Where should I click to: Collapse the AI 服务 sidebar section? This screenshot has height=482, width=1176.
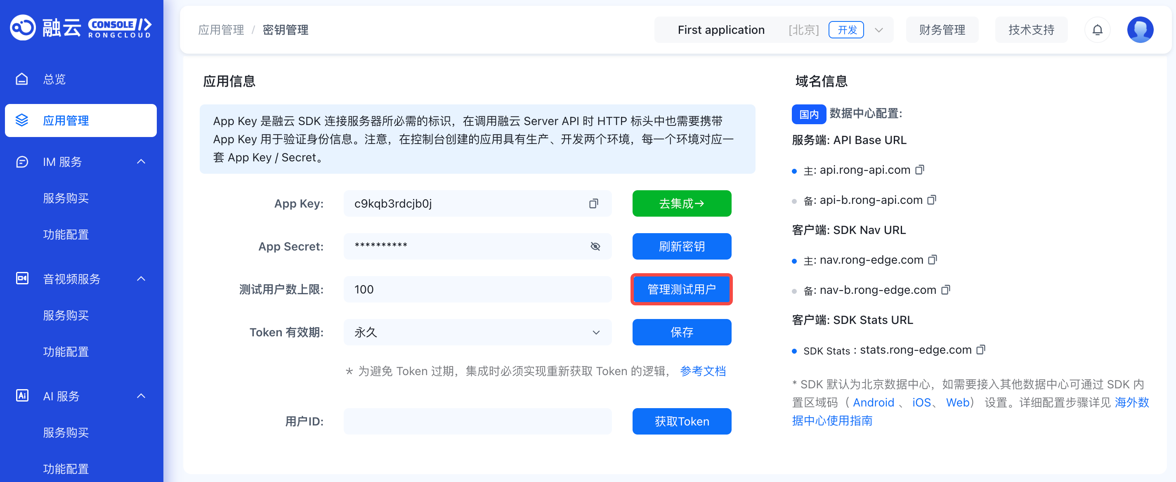141,396
